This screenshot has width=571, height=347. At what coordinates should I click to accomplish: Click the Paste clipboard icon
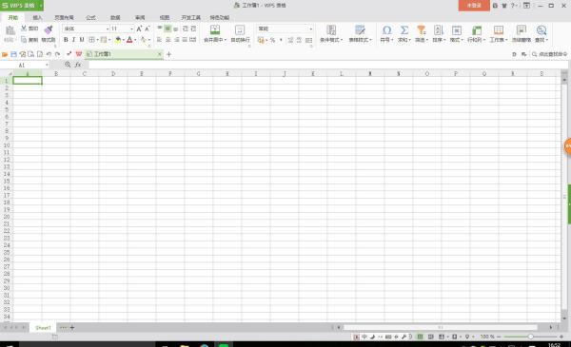point(10,30)
